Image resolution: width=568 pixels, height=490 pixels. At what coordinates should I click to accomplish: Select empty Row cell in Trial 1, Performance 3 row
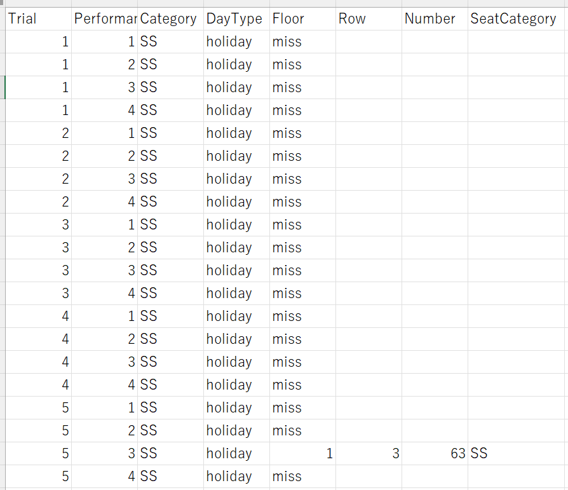pyautogui.click(x=369, y=88)
